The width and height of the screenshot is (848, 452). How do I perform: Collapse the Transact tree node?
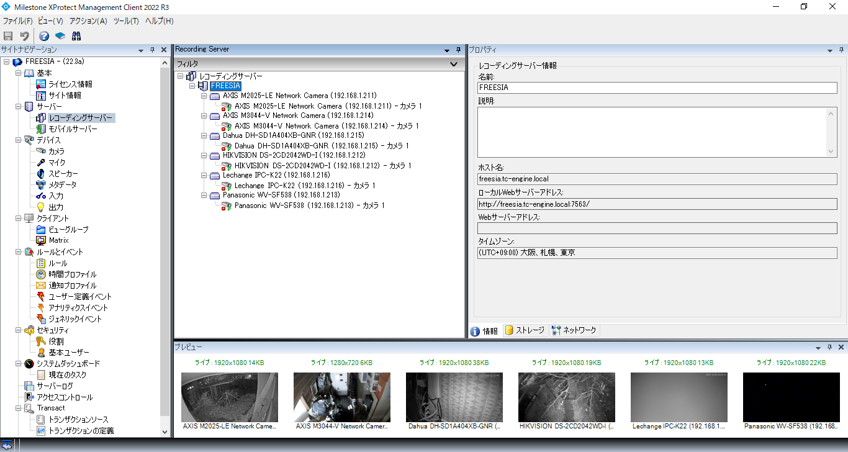pos(19,409)
